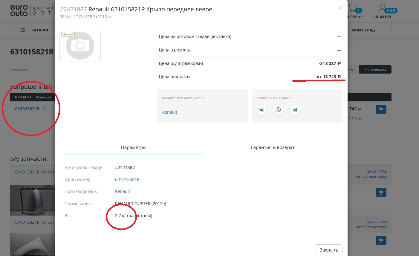Open Чат с оператором for №48276644
Screen dimensions: 419x256
pyautogui.click(x=371, y=227)
